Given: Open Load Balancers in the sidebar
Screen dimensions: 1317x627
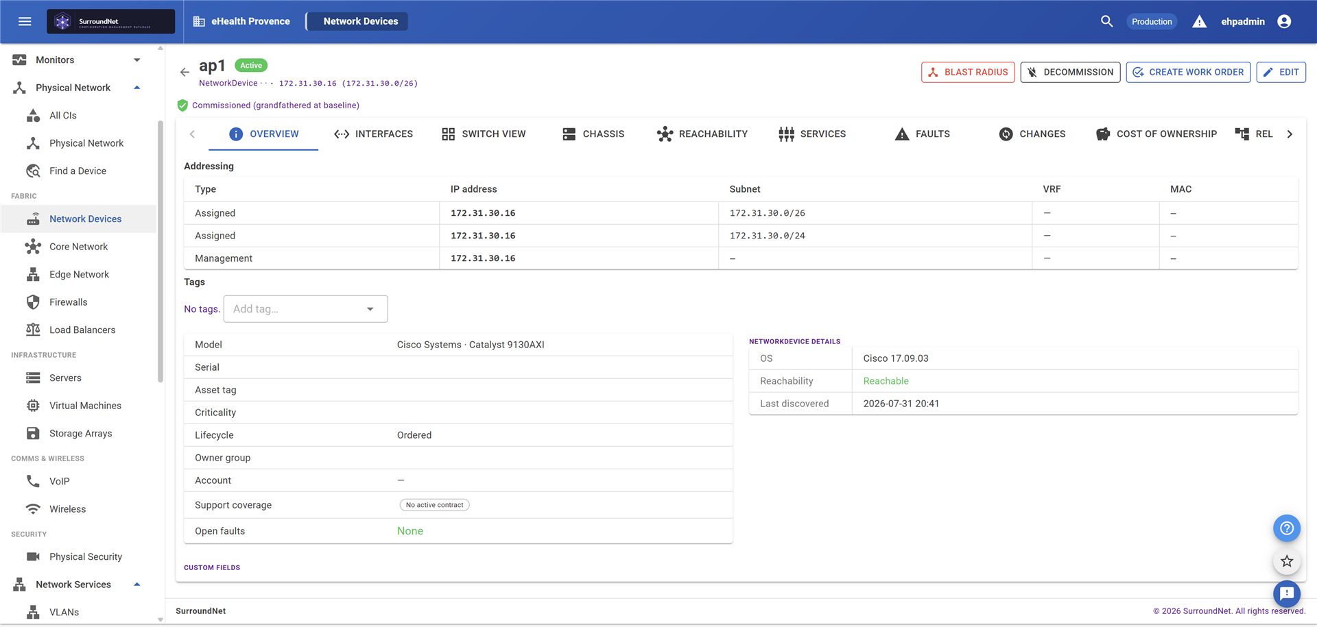Looking at the screenshot, I should click(x=78, y=330).
